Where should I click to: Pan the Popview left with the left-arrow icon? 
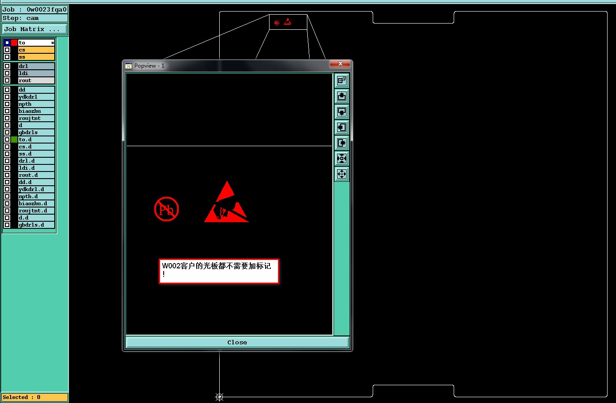click(x=342, y=127)
